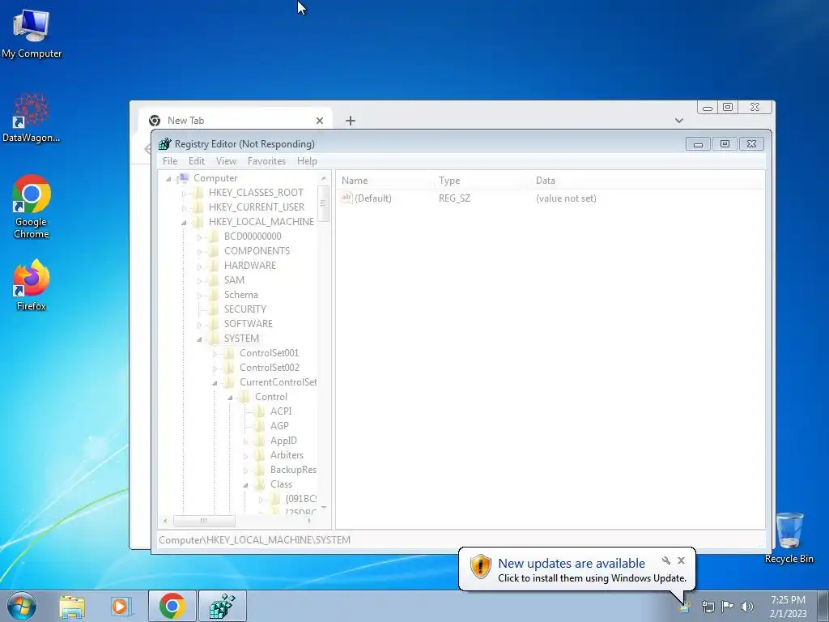Click the tree pane scroll-up arrow
The height and width of the screenshot is (622, 829).
coord(323,179)
